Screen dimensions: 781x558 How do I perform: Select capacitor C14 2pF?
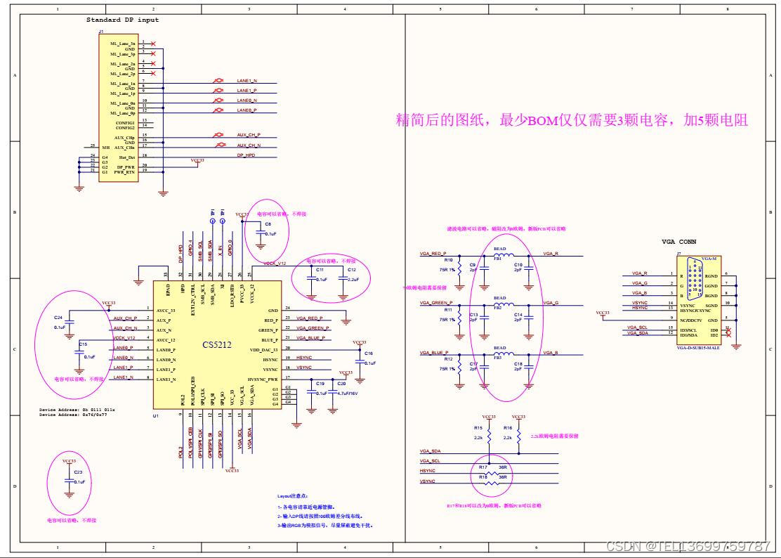point(528,318)
